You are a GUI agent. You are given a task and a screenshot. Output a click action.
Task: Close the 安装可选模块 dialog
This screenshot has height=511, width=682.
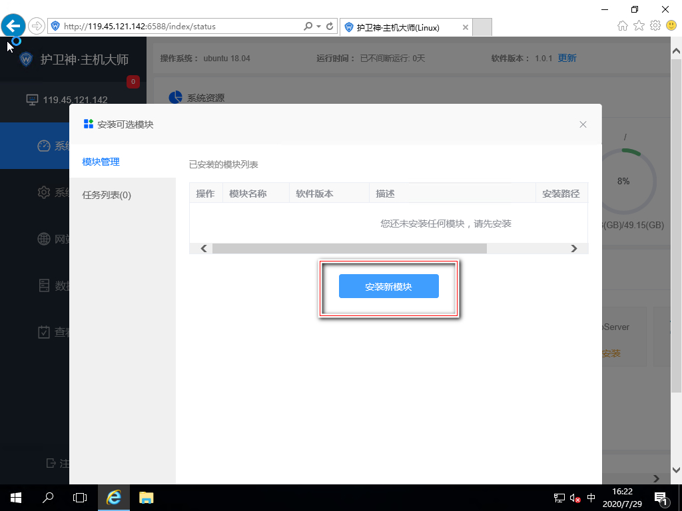point(583,124)
